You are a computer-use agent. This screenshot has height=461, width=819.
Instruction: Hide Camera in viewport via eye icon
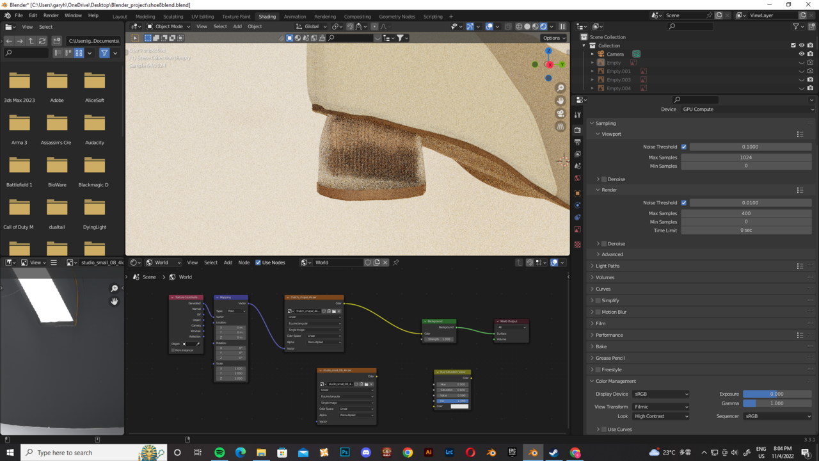click(x=801, y=54)
